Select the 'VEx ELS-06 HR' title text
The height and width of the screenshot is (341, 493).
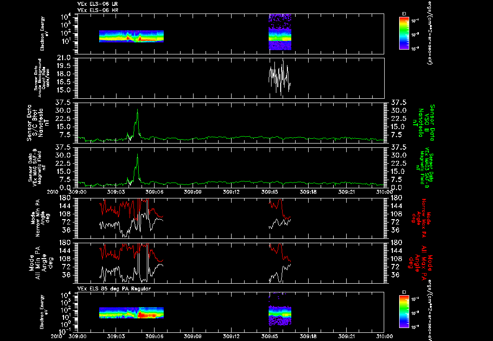coord(98,11)
